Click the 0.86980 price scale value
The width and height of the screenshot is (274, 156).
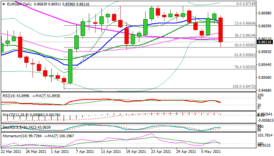[x=264, y=13]
